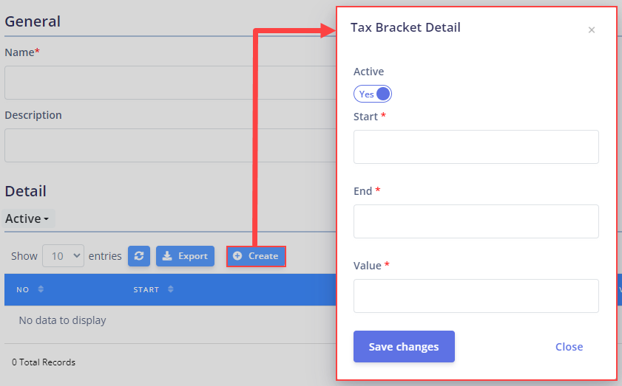
Task: Click the Close link in dialog
Action: pyautogui.click(x=569, y=347)
